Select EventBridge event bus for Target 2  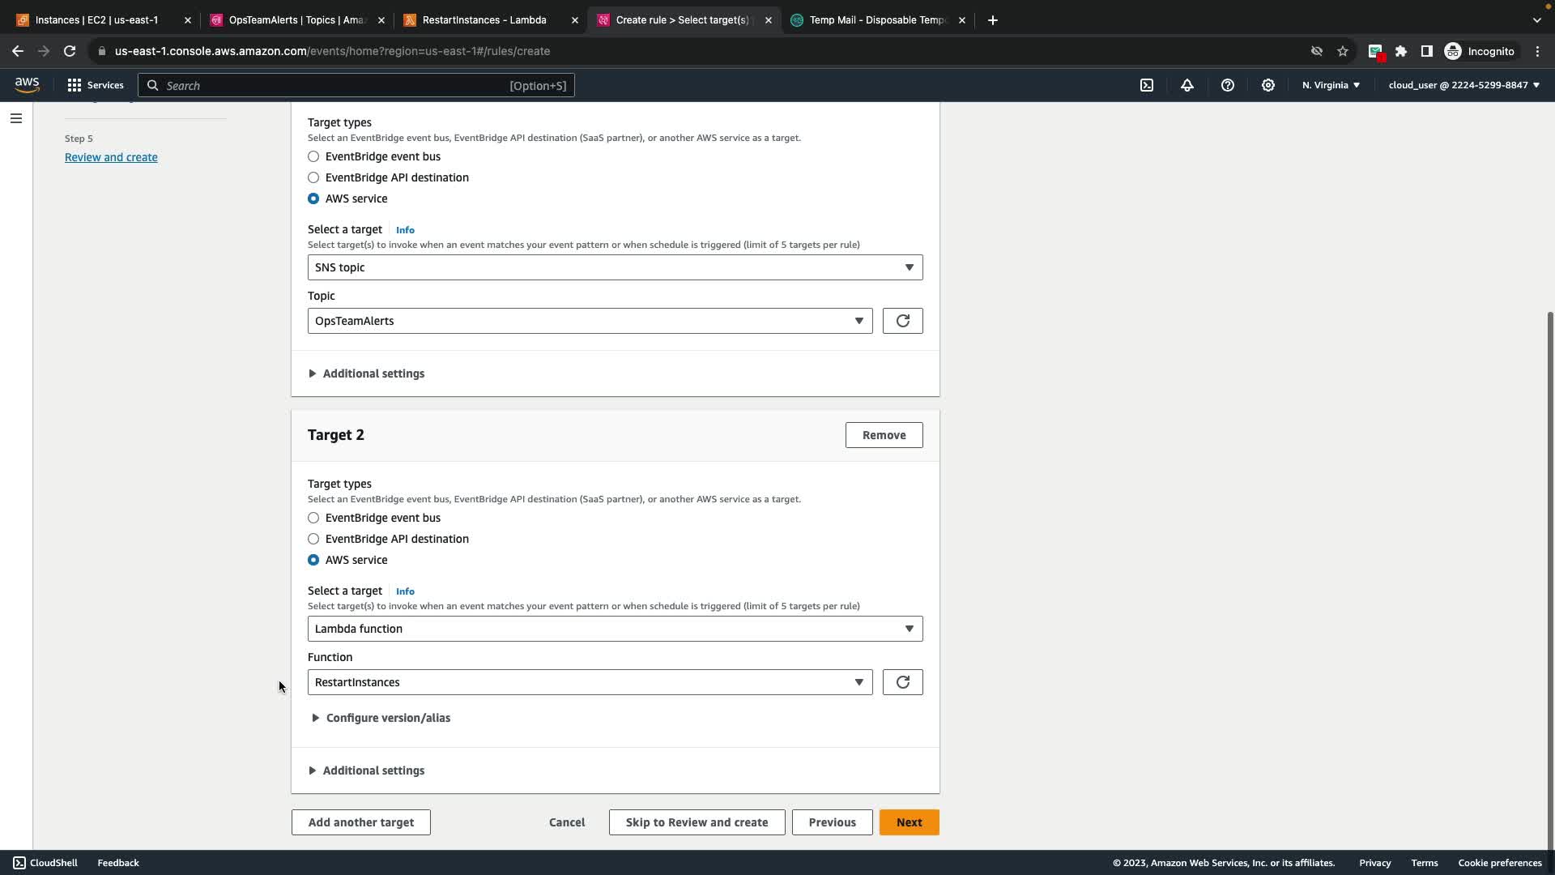[x=313, y=518]
